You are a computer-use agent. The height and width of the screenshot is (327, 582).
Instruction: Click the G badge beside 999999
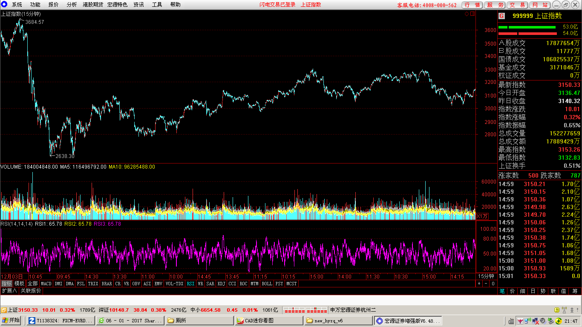[x=502, y=16]
